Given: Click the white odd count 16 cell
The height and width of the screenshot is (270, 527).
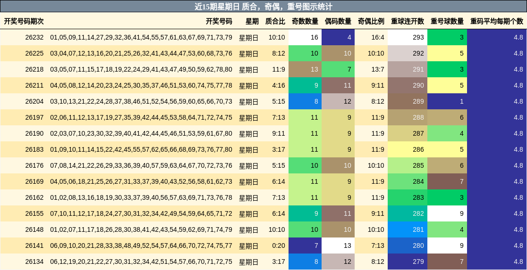Looking at the screenshot, I should tap(305, 37).
